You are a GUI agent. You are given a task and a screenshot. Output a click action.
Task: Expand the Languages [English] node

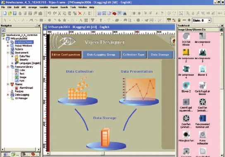tap(12, 63)
